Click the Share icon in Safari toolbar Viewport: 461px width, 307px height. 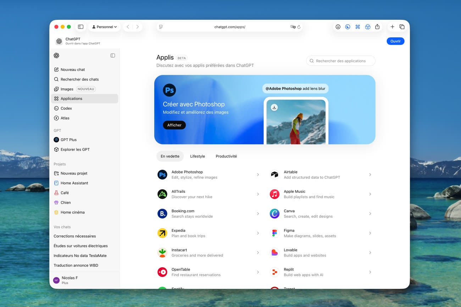point(377,27)
